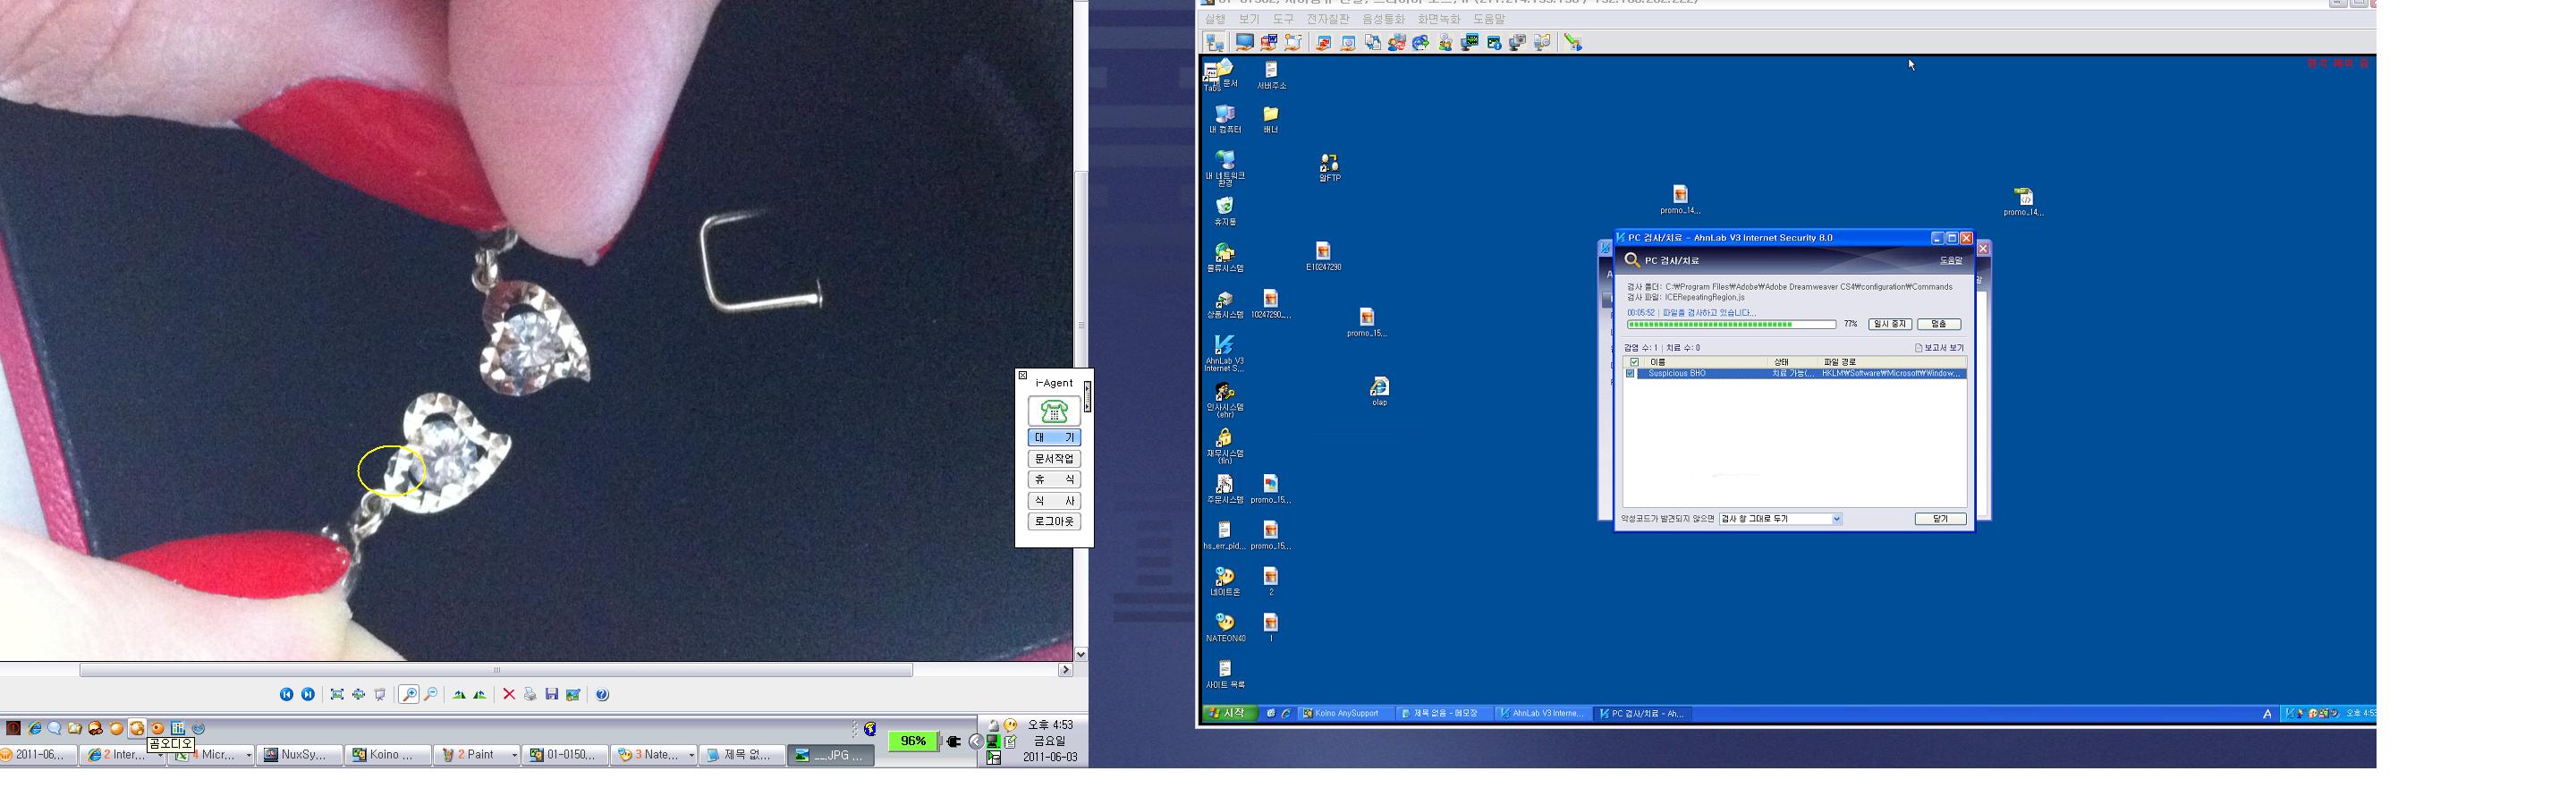
Task: Open the 보기 menu in remote window
Action: 1249,19
